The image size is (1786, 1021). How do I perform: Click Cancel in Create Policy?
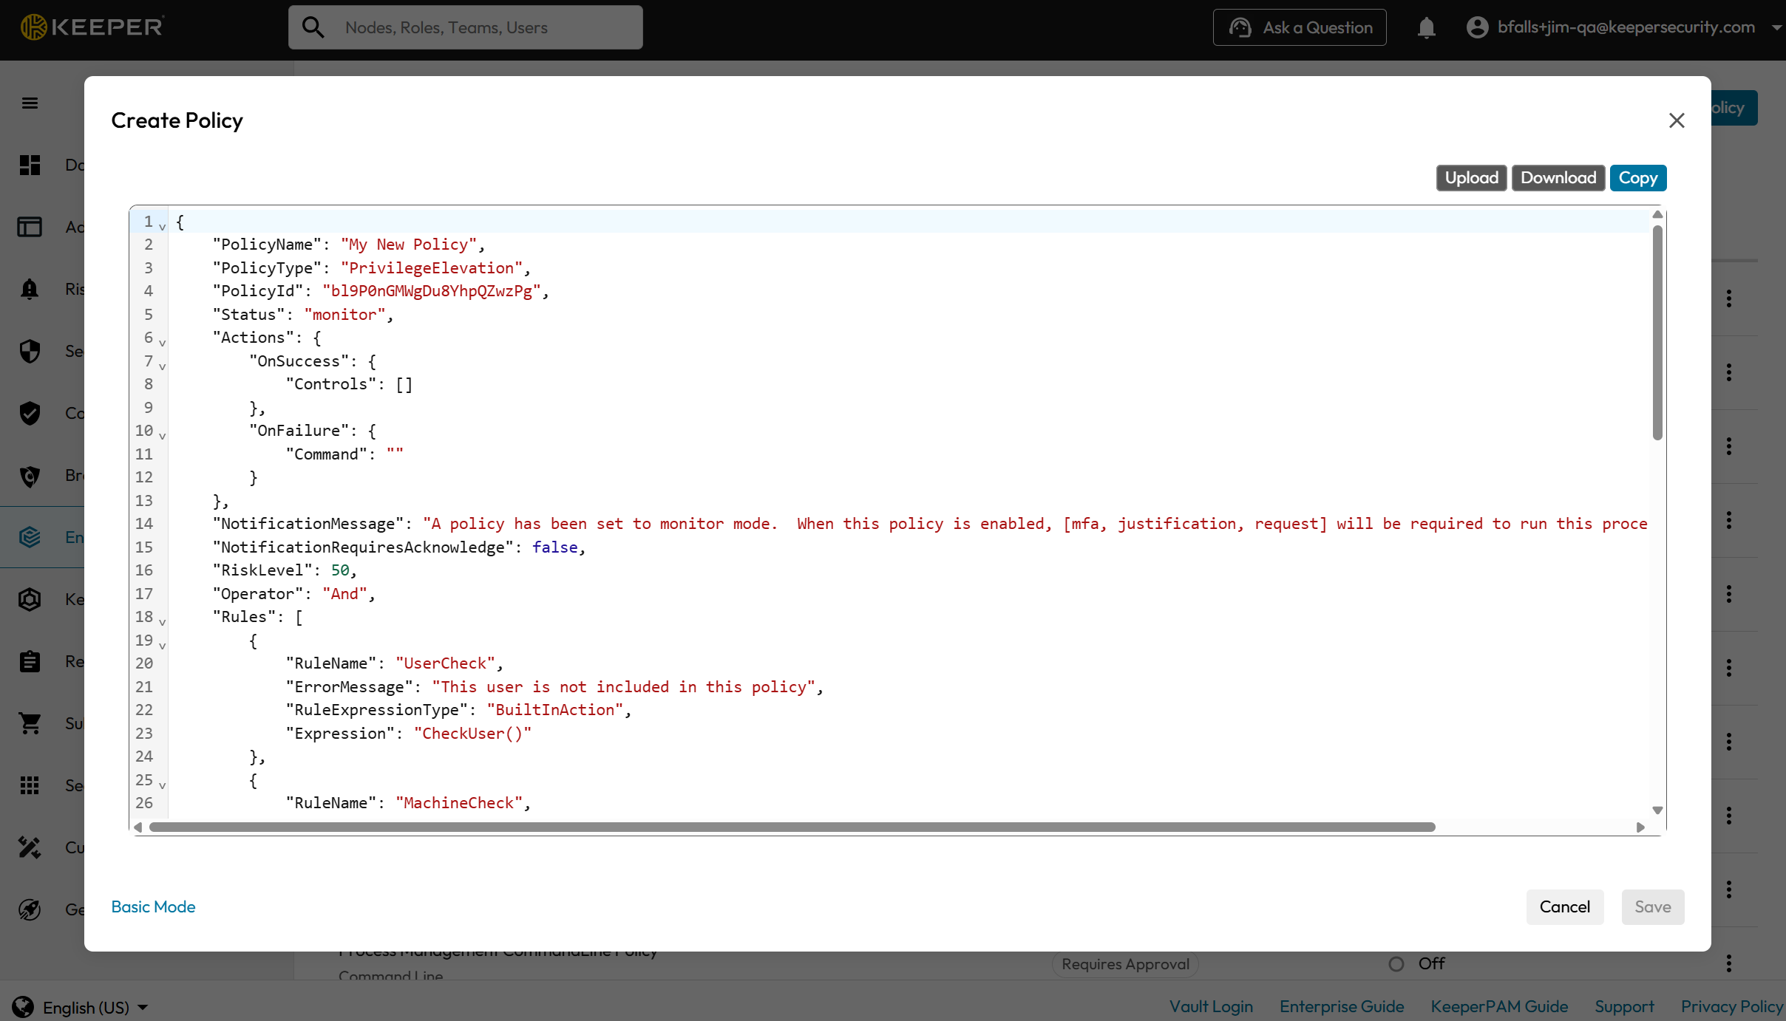pyautogui.click(x=1564, y=906)
